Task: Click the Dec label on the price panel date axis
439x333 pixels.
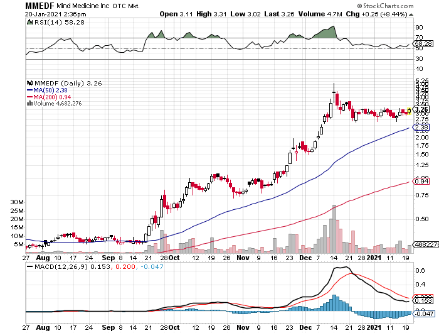Action: [x=305, y=258]
